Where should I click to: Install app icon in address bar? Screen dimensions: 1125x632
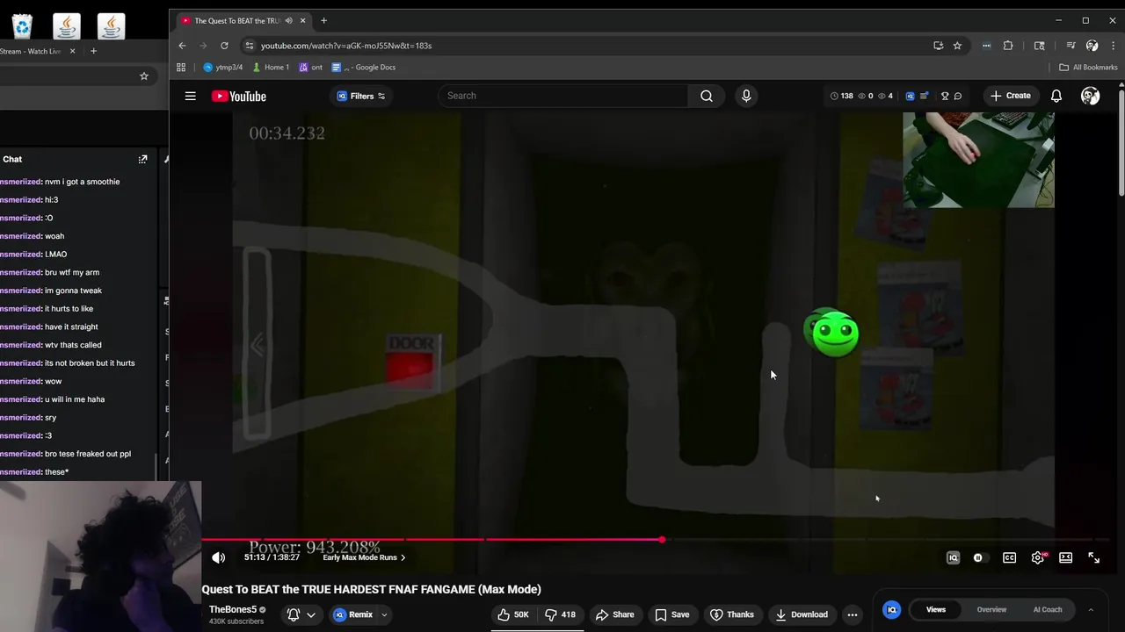click(939, 46)
